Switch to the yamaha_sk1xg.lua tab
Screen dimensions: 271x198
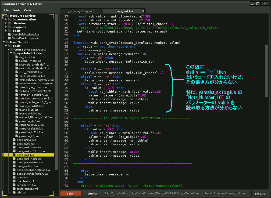[81, 11]
